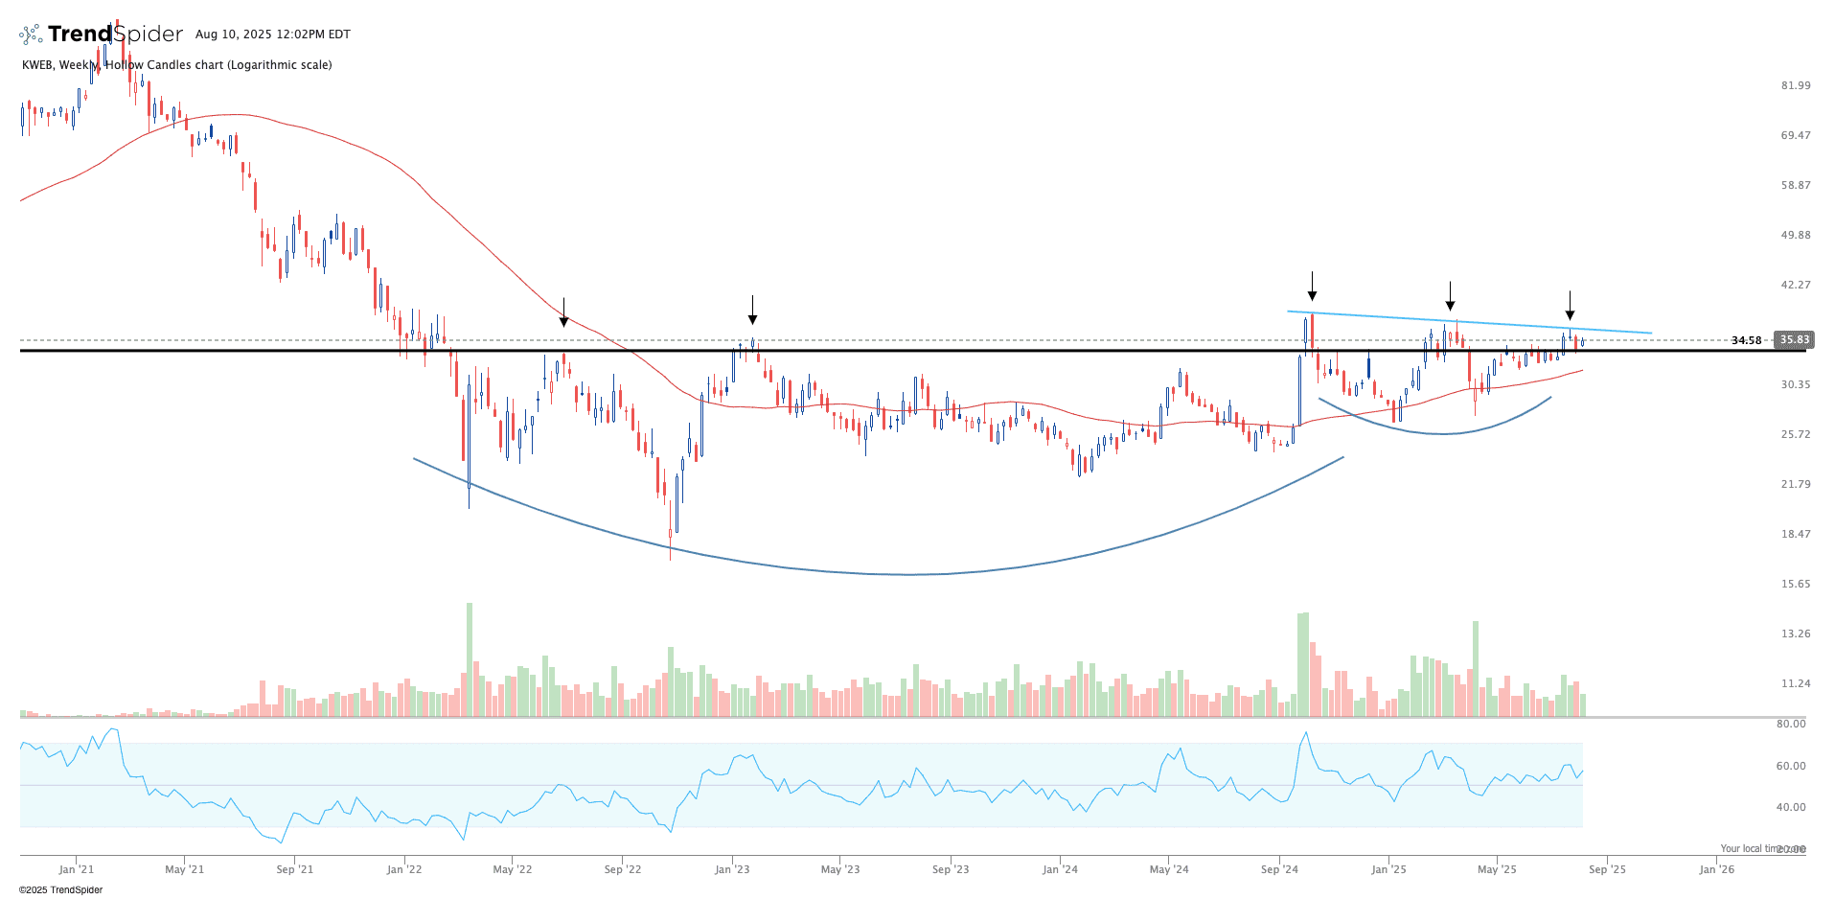Click the arrow marker above Jan '23 peak

pyautogui.click(x=753, y=311)
